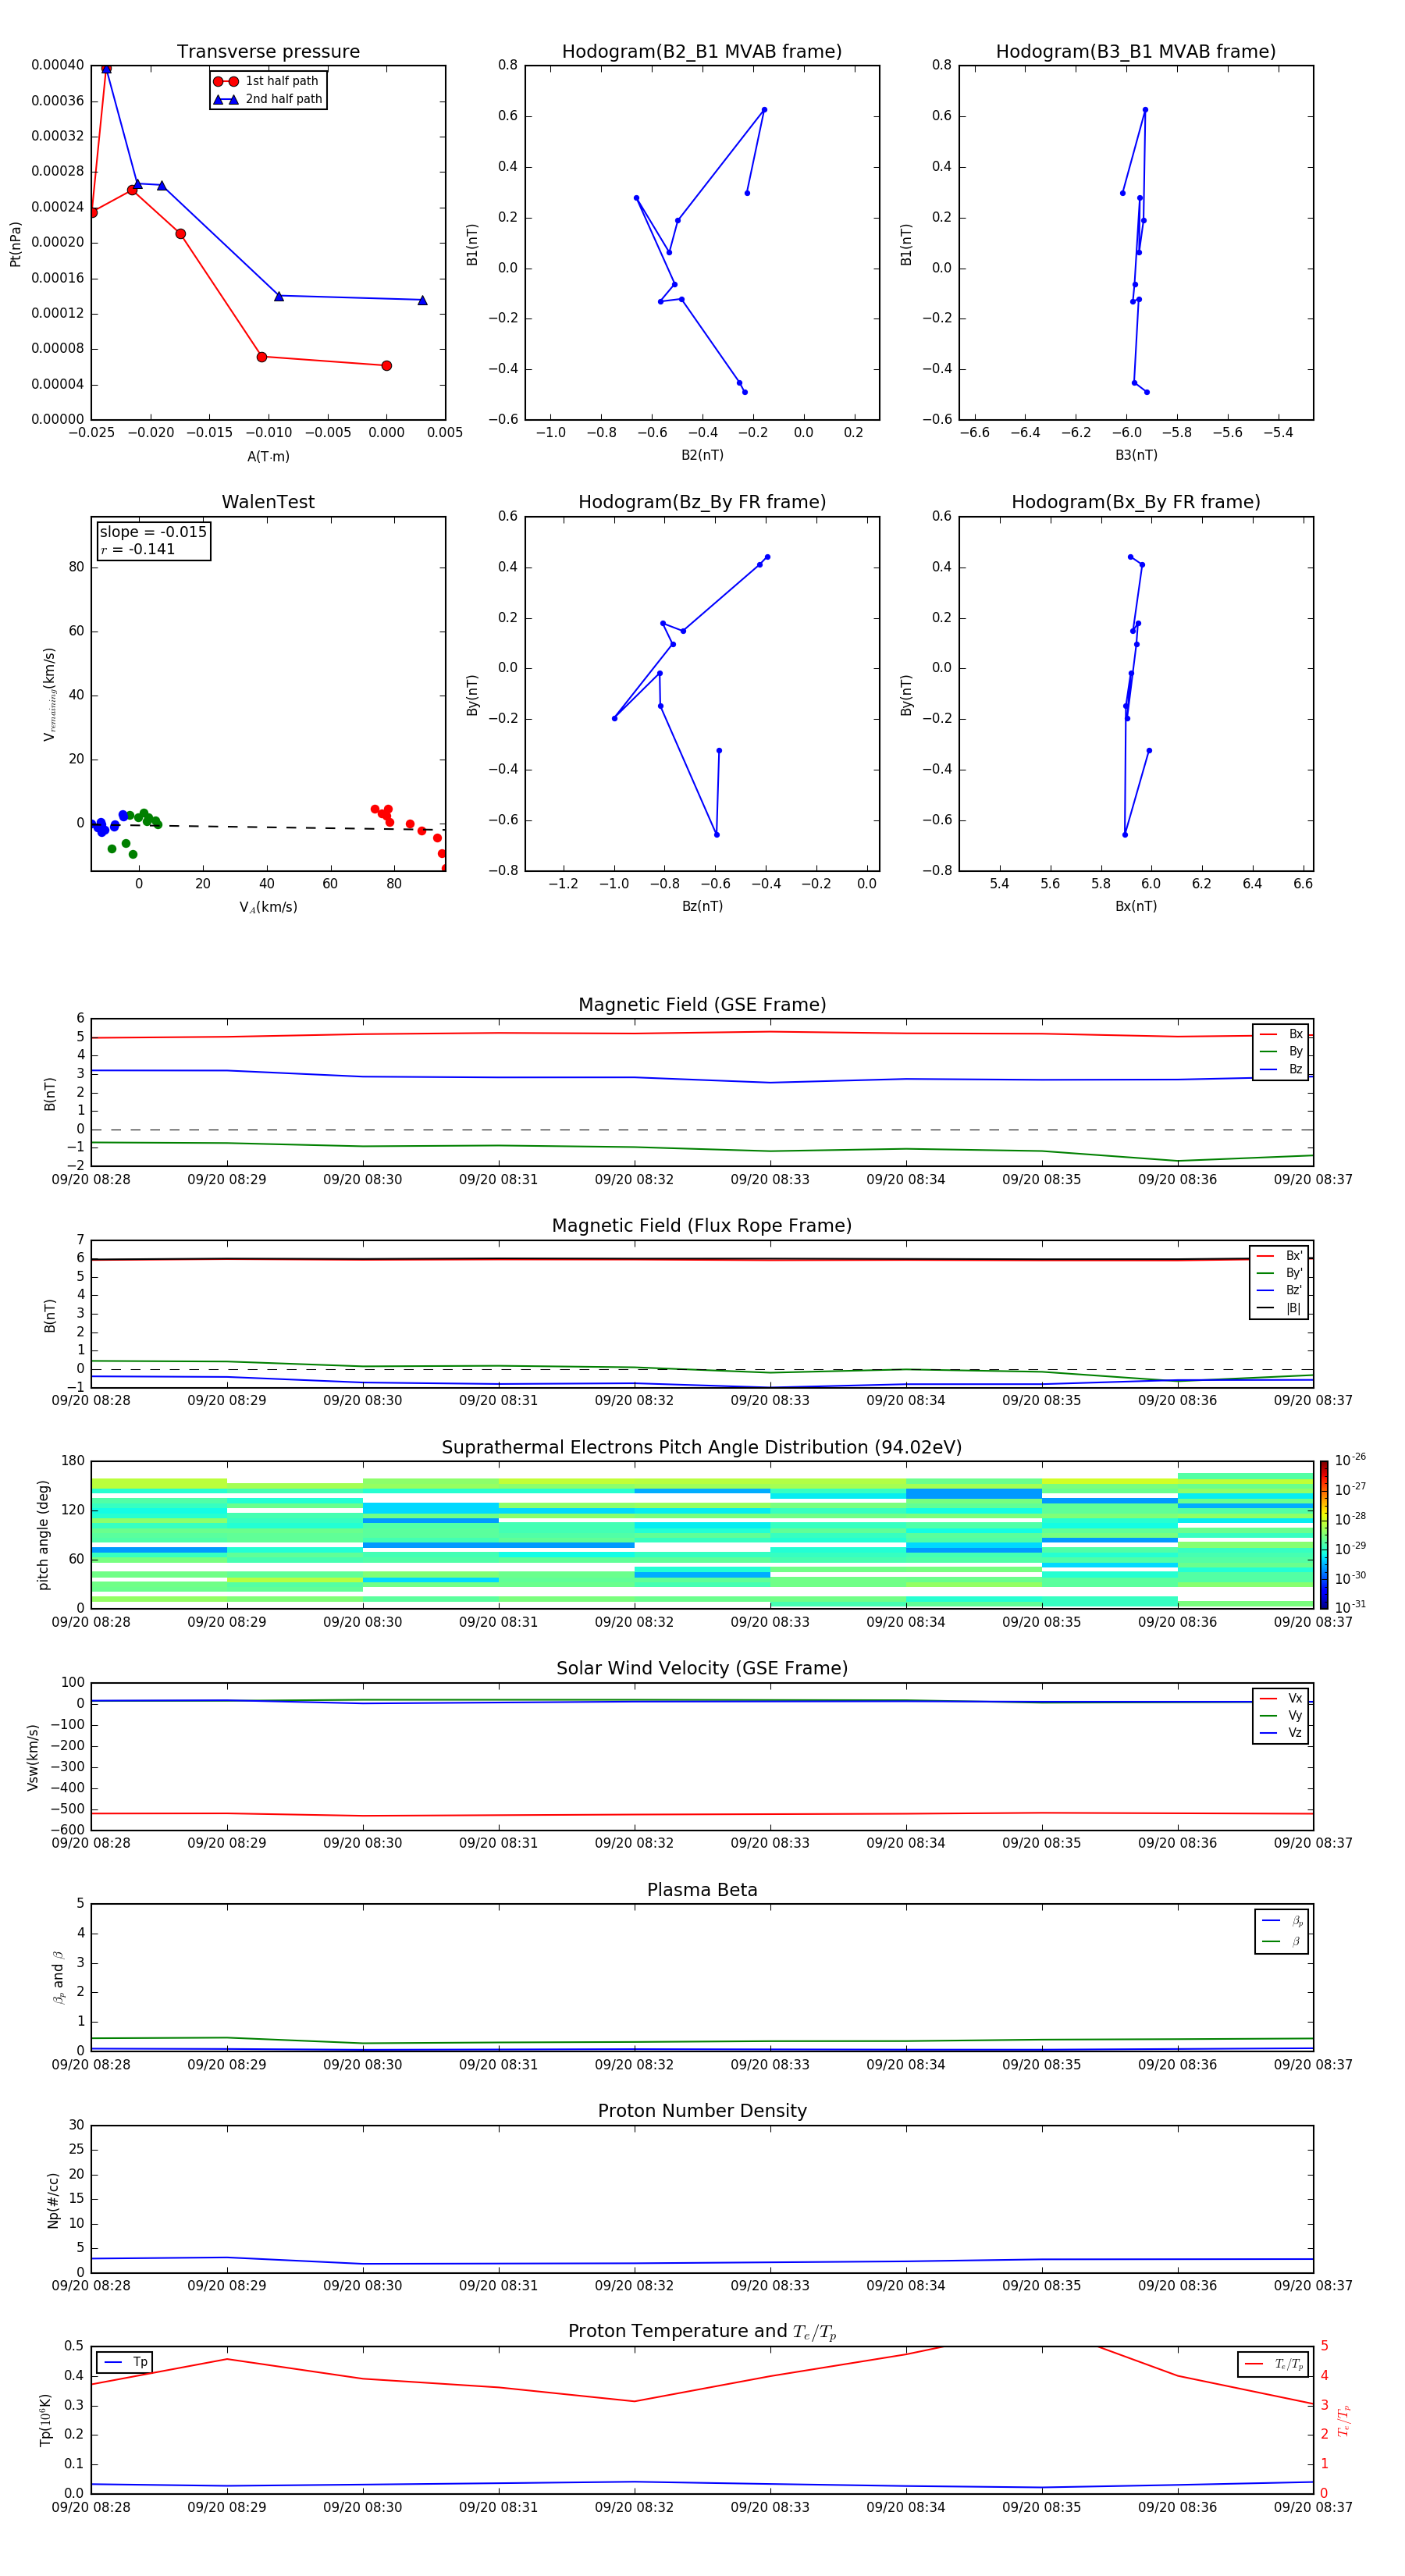This screenshot has width=1405, height=2576.
Task: Click 'Te/Tp' legend in Proton Temperature plot
Action: tap(1274, 2364)
